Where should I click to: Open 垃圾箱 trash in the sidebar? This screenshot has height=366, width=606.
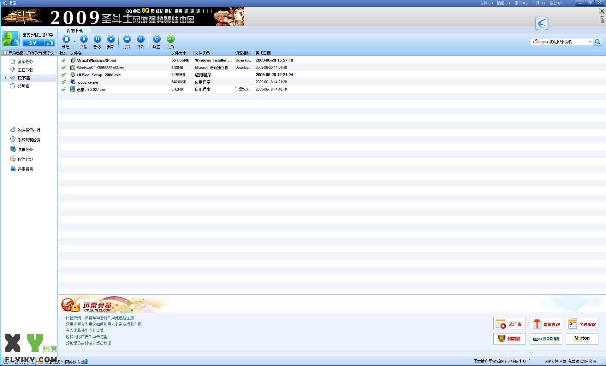point(23,86)
